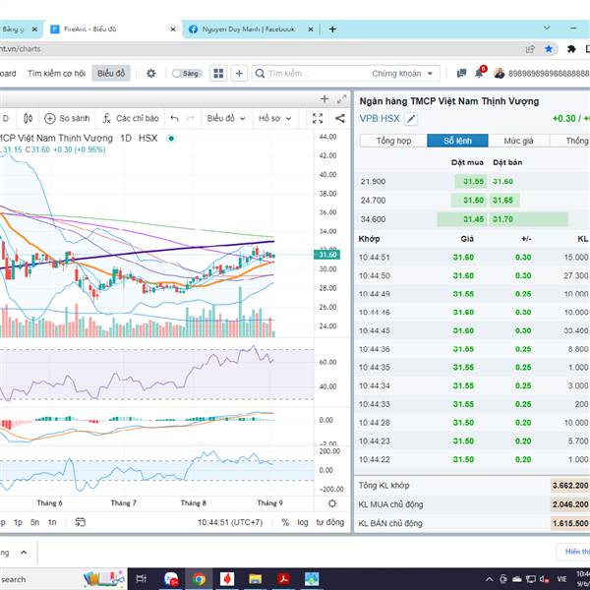Click the 10:44:51 (UTC+7) timezone label
Image resolution: width=590 pixels, height=590 pixels.
(230, 522)
